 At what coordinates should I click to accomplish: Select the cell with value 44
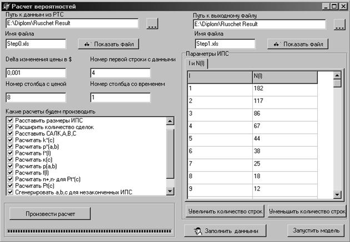point(285,140)
